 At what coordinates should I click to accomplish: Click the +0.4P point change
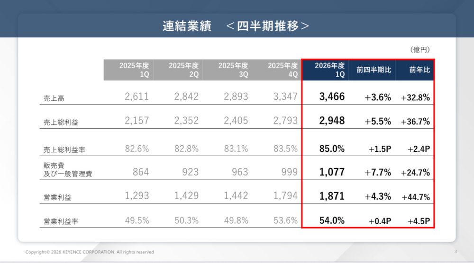380,221
